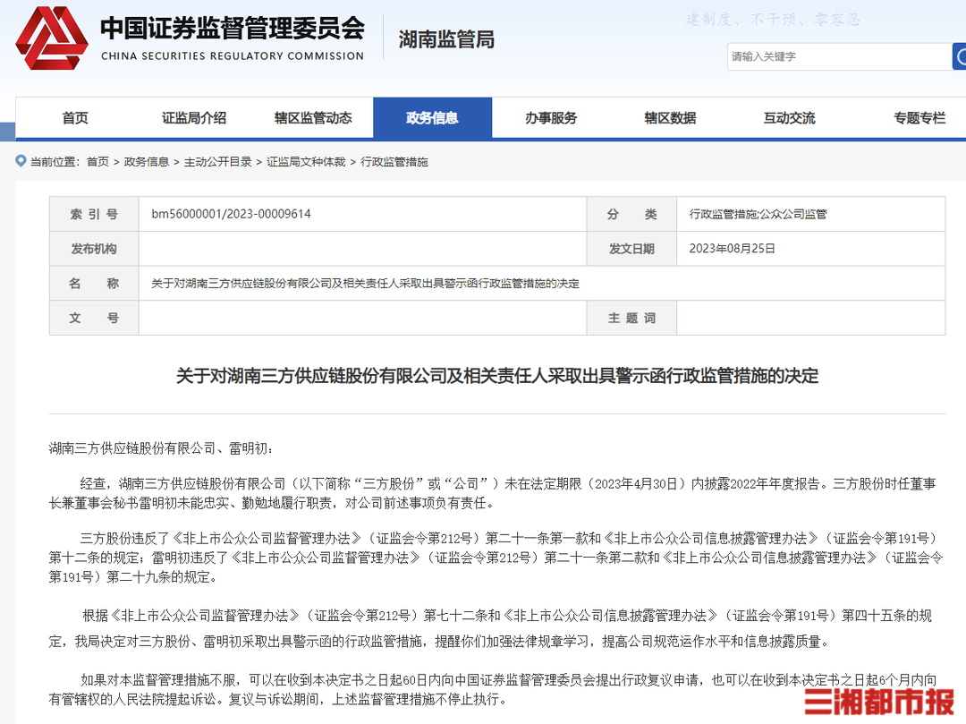
Task: Follow the 证监局文种体裁 breadcrumb link
Action: (306, 162)
